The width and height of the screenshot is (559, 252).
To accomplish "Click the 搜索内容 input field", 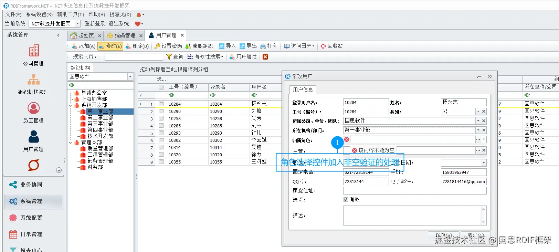I will click(134, 57).
